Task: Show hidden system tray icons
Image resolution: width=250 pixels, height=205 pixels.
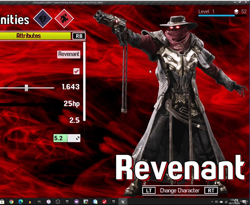Action: point(212,202)
